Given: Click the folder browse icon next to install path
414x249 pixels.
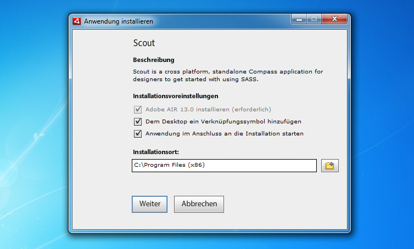Looking at the screenshot, I should [330, 166].
